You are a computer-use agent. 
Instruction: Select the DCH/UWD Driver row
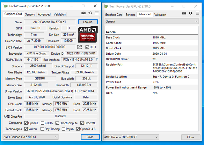point(152,59)
